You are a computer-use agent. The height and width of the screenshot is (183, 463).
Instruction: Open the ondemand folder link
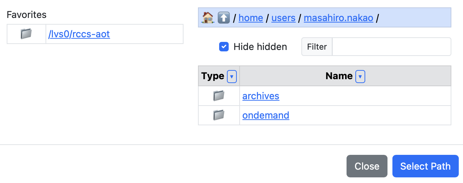266,115
